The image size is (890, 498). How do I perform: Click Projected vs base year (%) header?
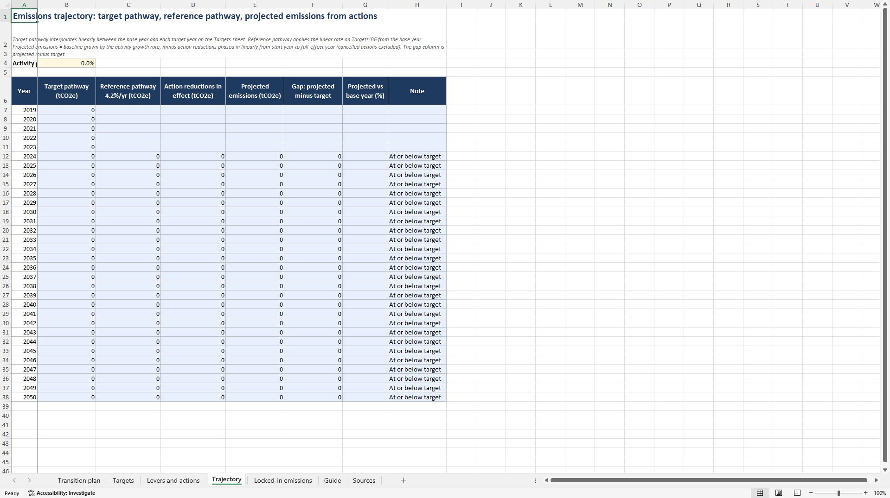pyautogui.click(x=365, y=91)
